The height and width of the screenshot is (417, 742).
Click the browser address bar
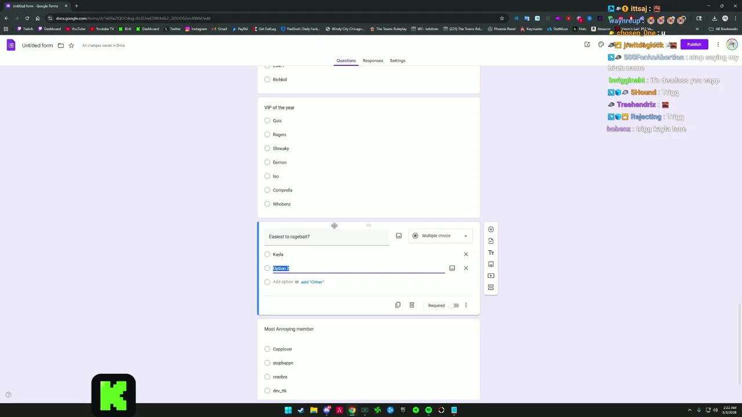click(275, 18)
